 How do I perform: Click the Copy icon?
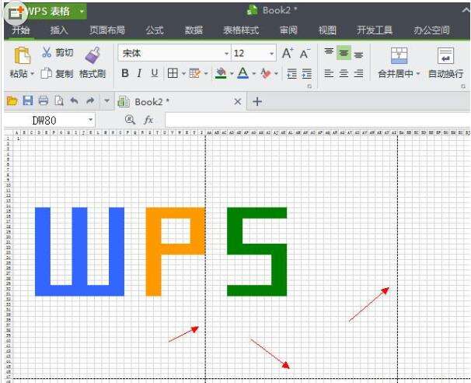coord(47,73)
